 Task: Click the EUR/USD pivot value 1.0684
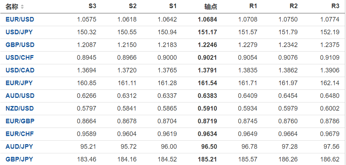(x=207, y=19)
